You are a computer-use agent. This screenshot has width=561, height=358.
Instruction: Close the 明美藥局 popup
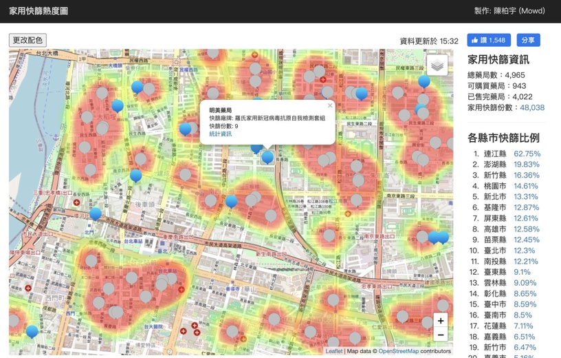pos(330,105)
